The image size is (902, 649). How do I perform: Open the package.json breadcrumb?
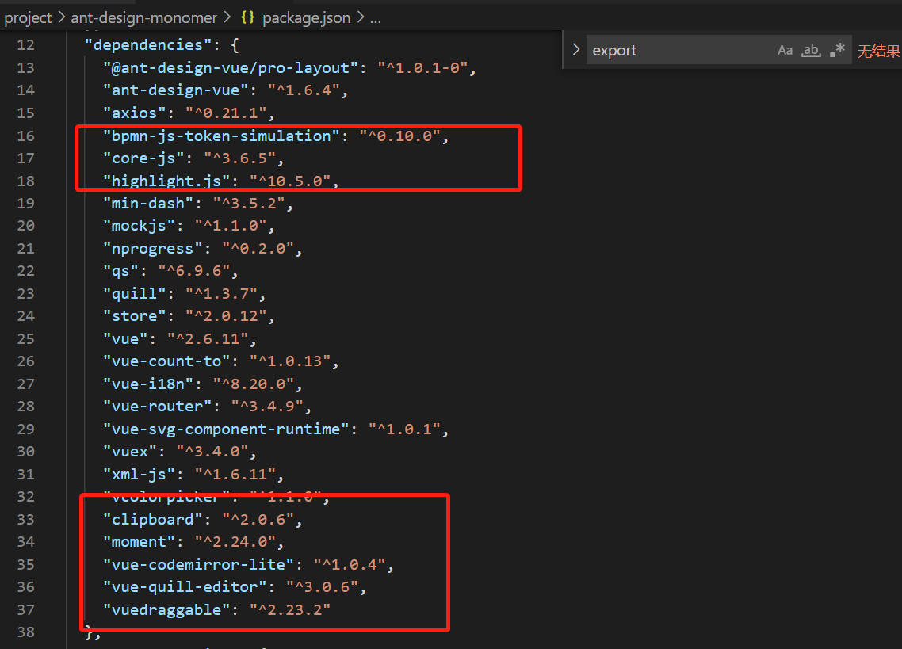pos(307,18)
